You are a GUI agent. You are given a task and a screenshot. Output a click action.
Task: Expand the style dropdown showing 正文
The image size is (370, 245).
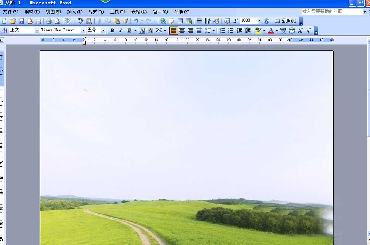pyautogui.click(x=37, y=30)
